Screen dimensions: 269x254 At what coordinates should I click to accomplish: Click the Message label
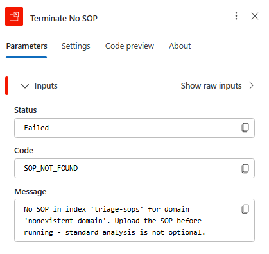pyautogui.click(x=30, y=192)
